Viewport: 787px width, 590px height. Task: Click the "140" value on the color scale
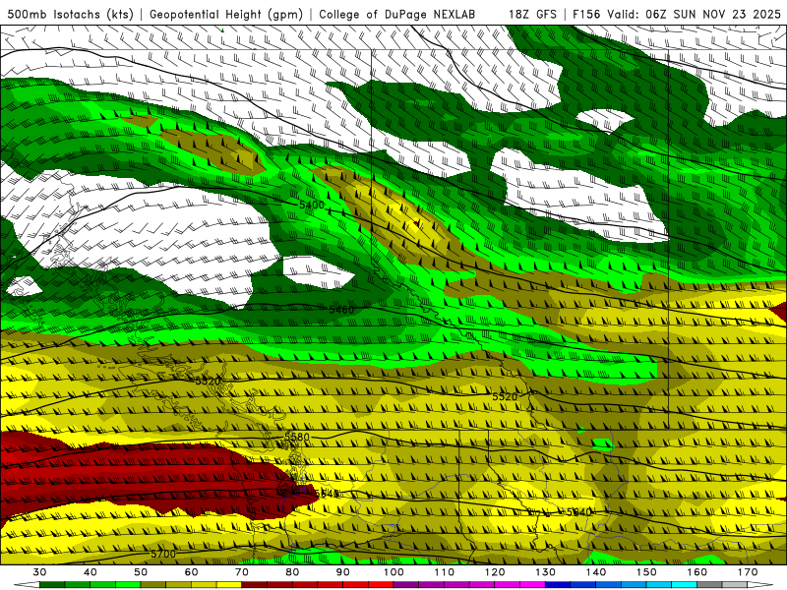(596, 572)
